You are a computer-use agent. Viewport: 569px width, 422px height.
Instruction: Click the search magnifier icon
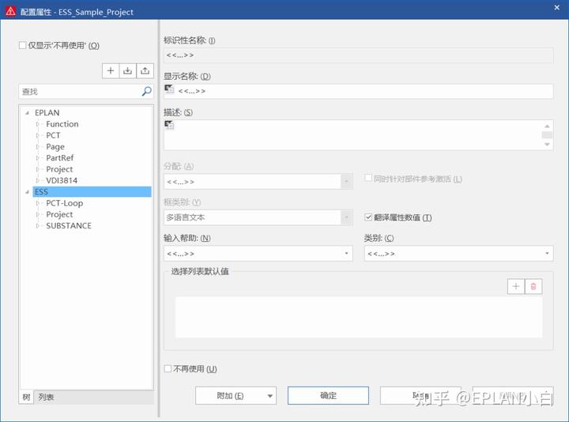click(147, 91)
